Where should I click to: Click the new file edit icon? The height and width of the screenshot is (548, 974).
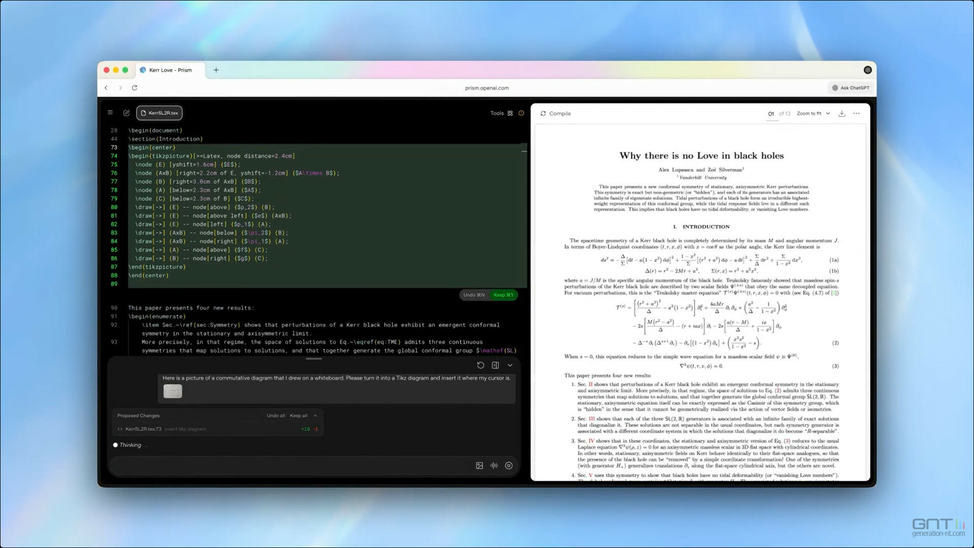tap(126, 113)
